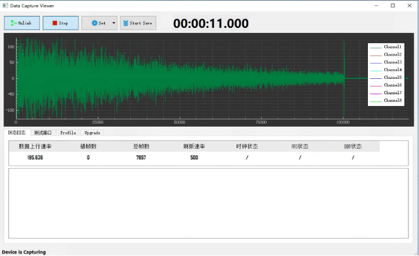
Task: Click the 总帧数 column header
Action: (141, 146)
